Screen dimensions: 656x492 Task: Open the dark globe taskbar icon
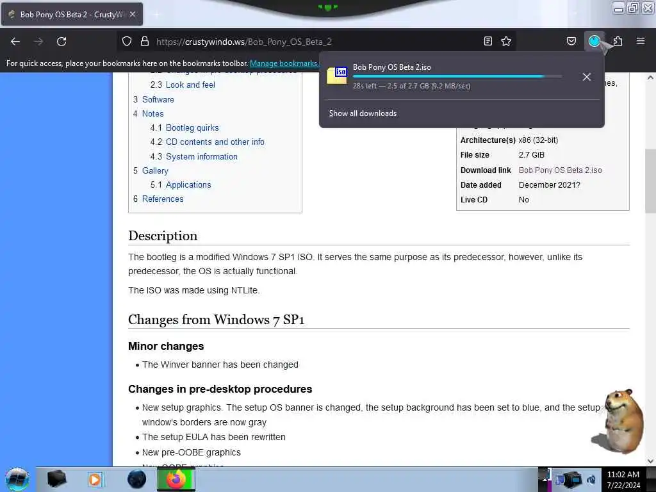pos(136,479)
